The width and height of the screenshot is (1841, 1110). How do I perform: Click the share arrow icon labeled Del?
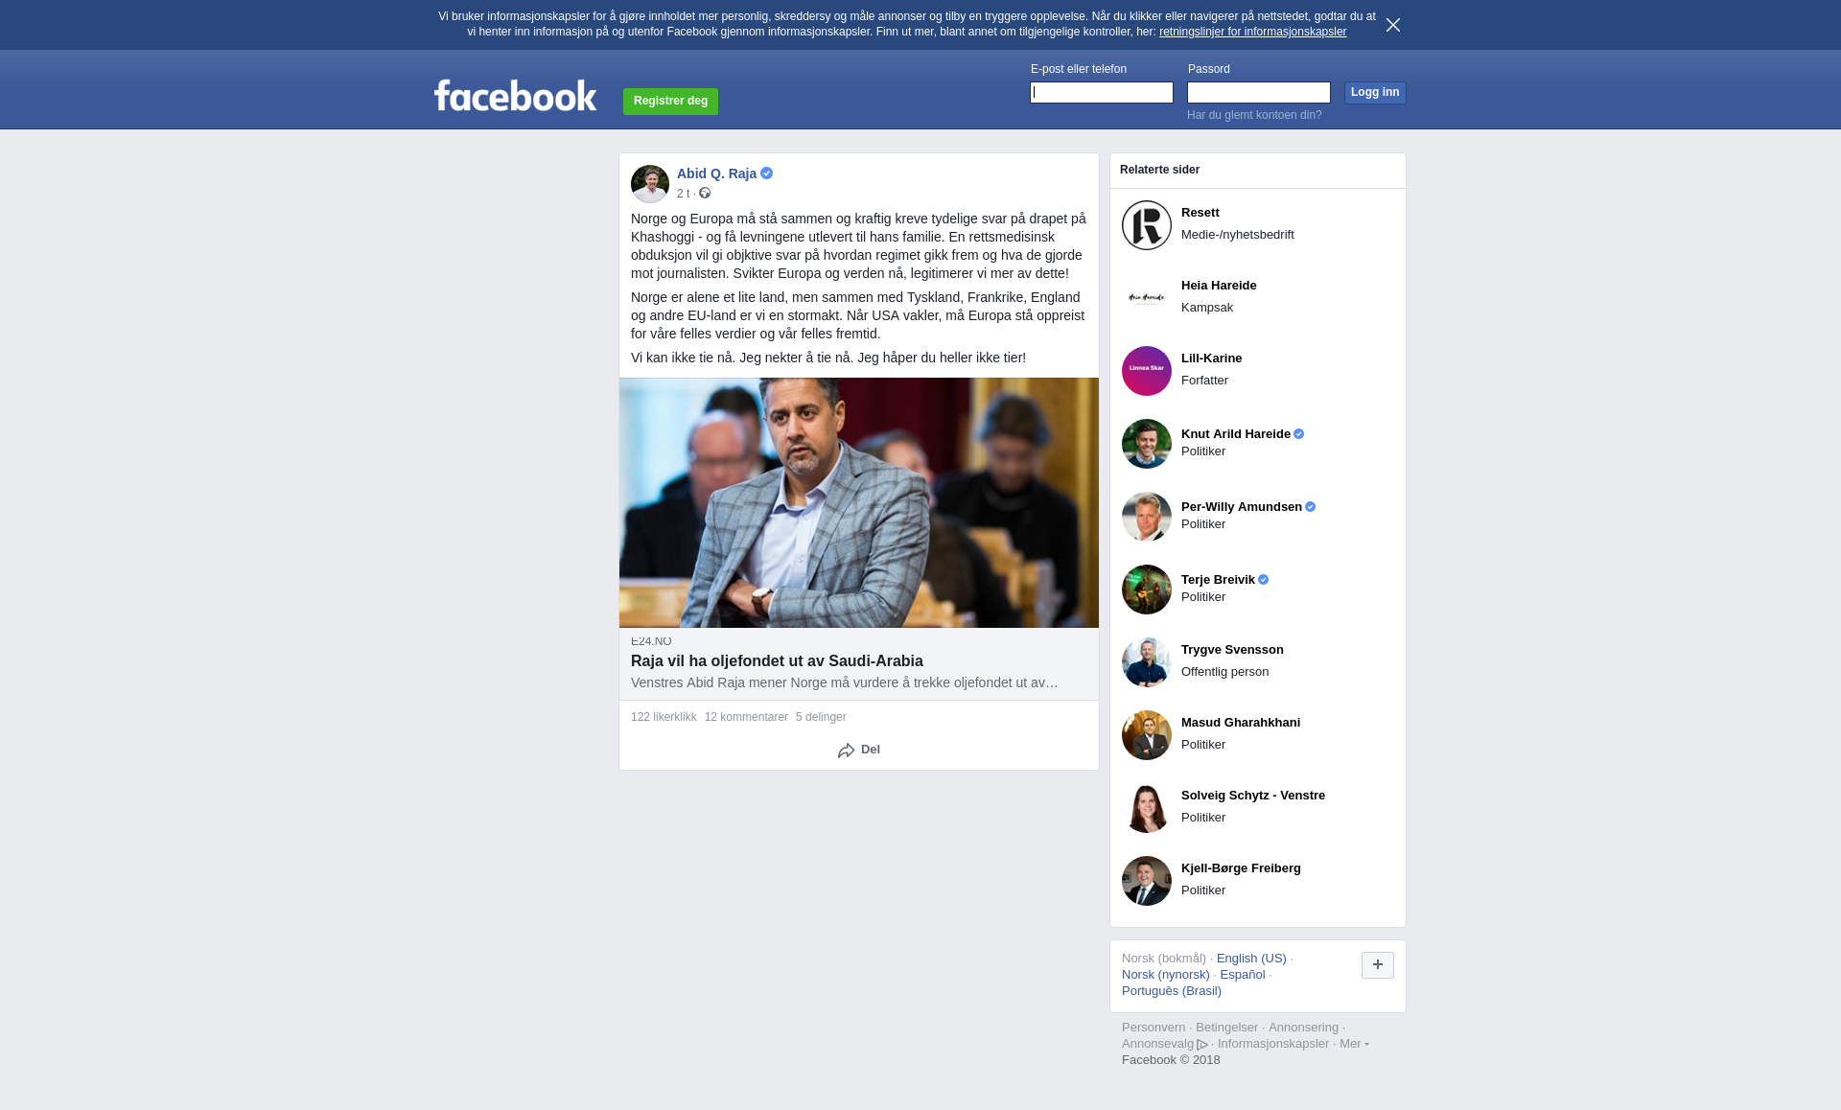click(846, 751)
